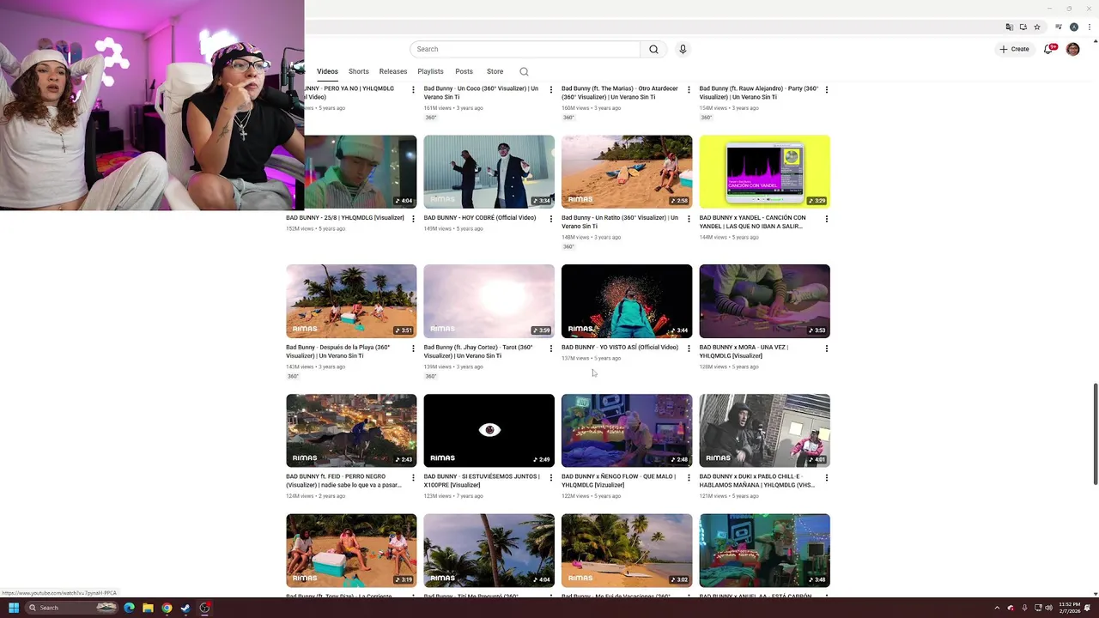This screenshot has height=618, width=1099.
Task: Open the night city PERRO NEGRO thumbnail
Action: pos(351,430)
